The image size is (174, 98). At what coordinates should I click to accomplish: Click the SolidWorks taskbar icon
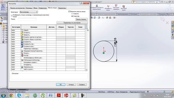tap(66, 95)
